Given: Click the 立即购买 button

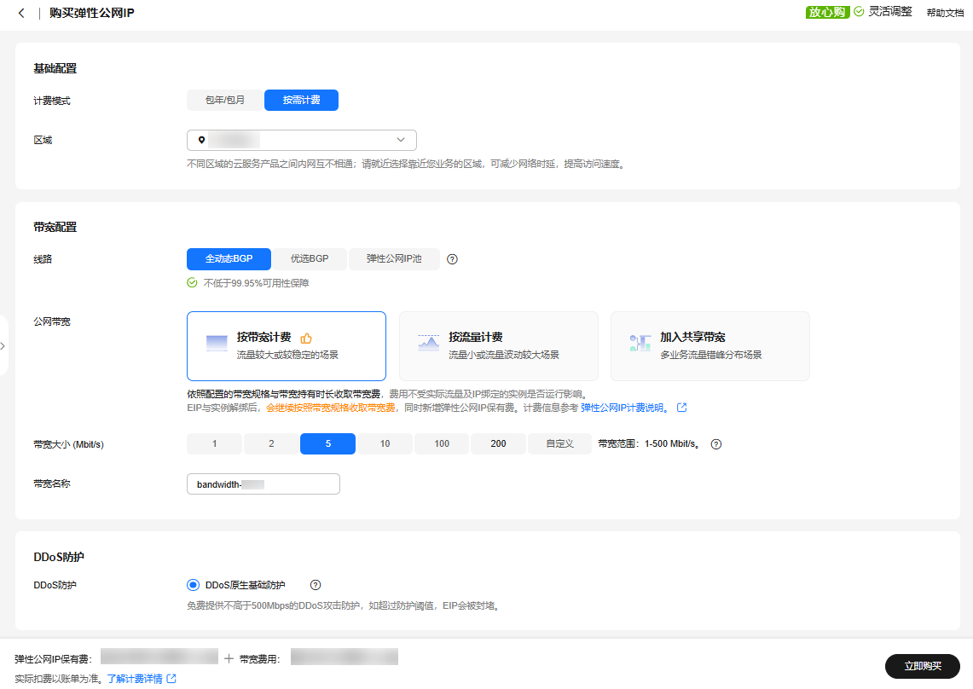Looking at the screenshot, I should [x=923, y=666].
